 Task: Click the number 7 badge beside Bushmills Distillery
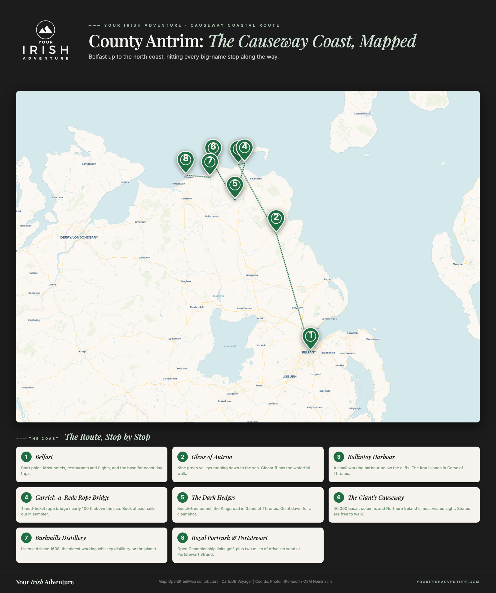(26, 538)
